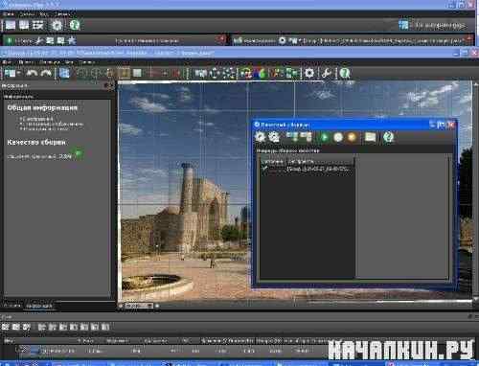
Task: Switch to the Информация tab at panel bottom
Action: [39, 306]
